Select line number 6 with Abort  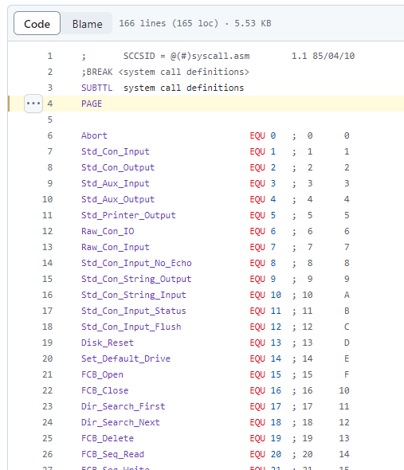pos(49,135)
